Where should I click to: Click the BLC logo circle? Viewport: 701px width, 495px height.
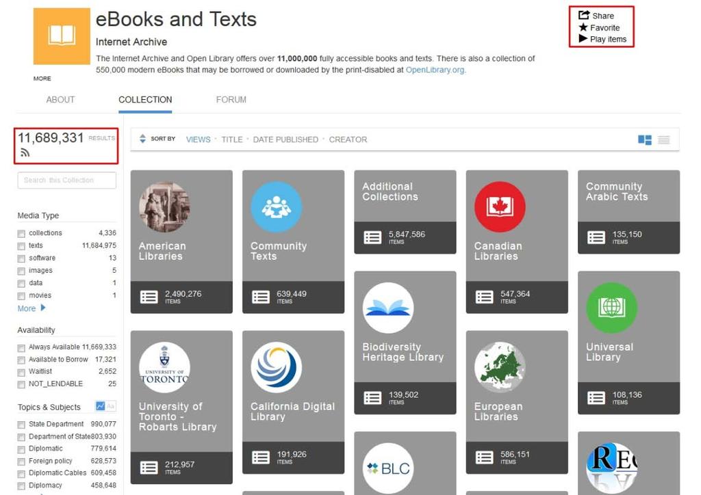click(x=388, y=468)
